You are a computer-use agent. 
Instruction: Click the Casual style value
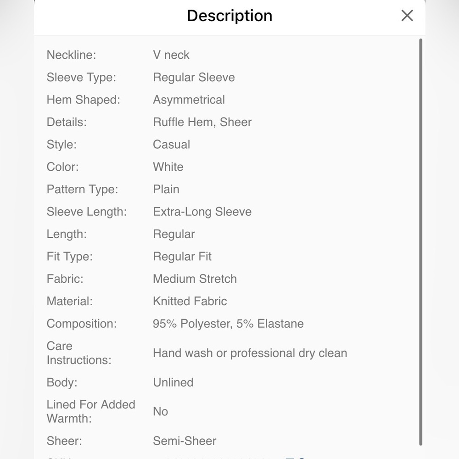point(172,144)
